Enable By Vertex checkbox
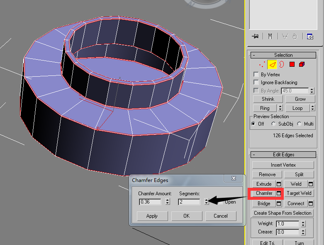Image resolution: width=324 pixels, height=245 pixels. pyautogui.click(x=256, y=74)
